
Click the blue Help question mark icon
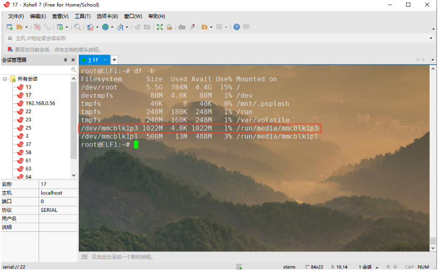pyautogui.click(x=237, y=27)
